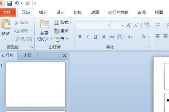The image size is (169, 112).
Task: Open Customize Quick Access Toolbar dropdown
Action: pyautogui.click(x=35, y=4)
